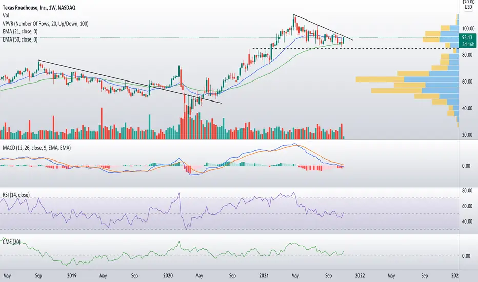Click the 2019 label on time axis

point(72,276)
